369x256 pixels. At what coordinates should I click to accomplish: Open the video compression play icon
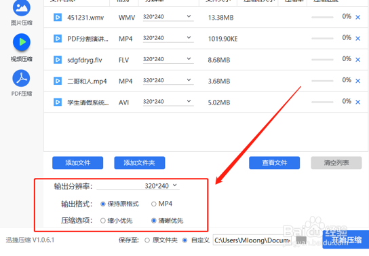pos(22,42)
